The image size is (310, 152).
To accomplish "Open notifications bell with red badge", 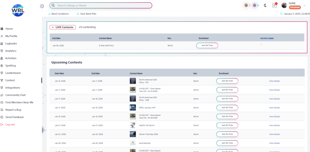I will pos(275,5).
